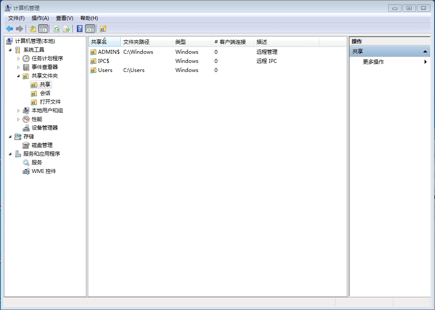Select the ADMIN$ share name

point(109,52)
